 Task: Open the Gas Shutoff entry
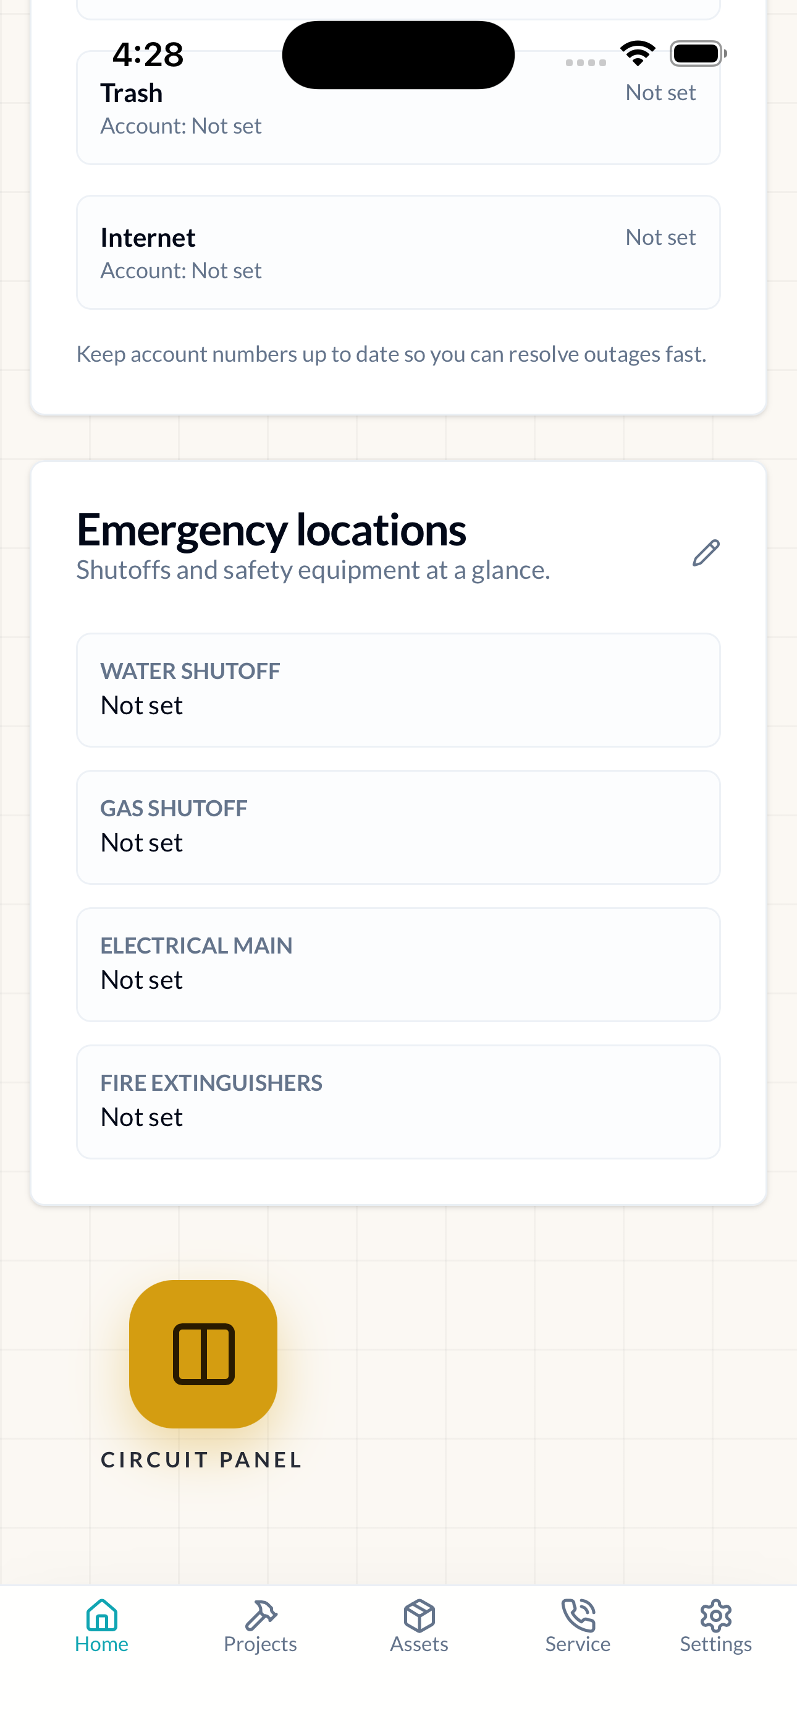point(399,826)
